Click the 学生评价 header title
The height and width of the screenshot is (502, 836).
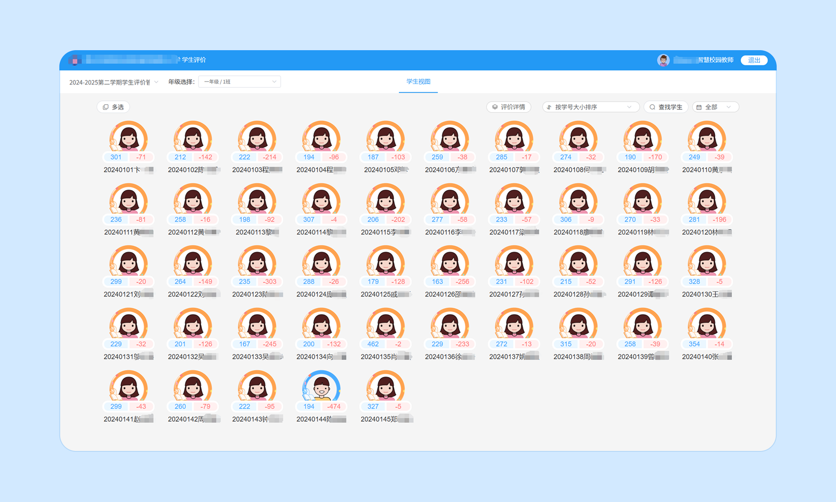click(194, 60)
